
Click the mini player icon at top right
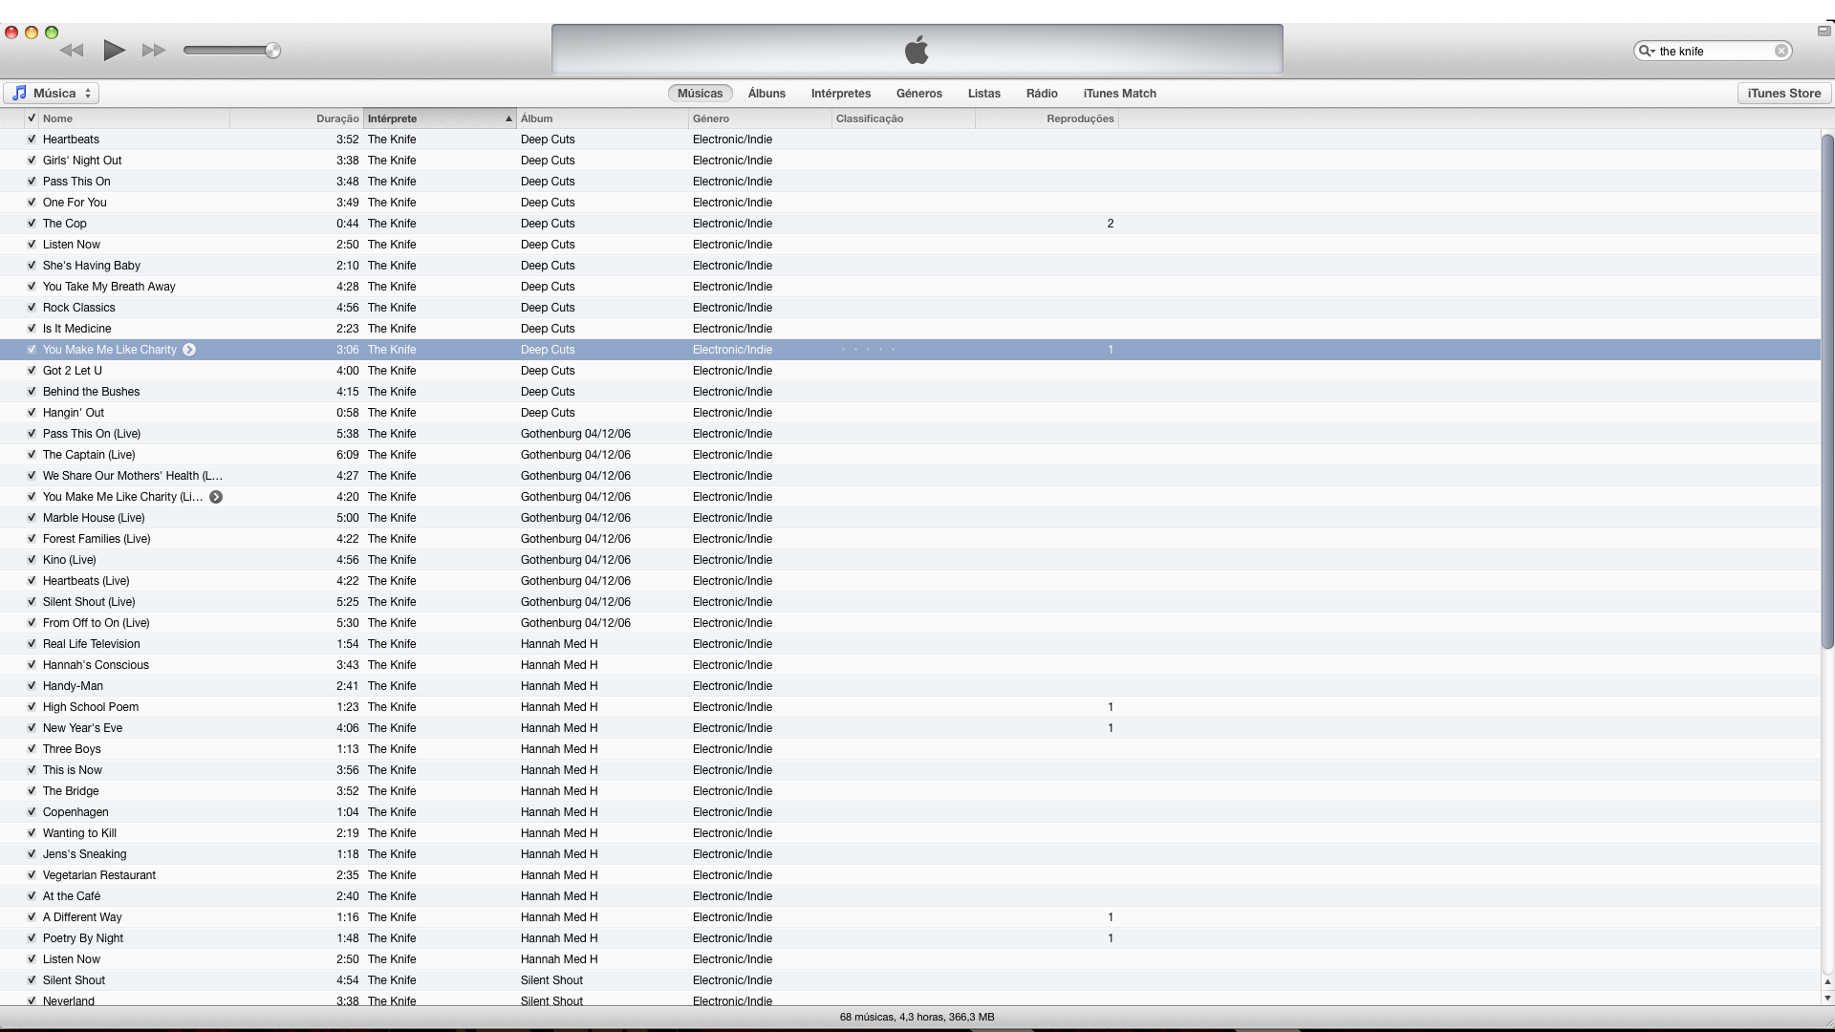[1823, 31]
